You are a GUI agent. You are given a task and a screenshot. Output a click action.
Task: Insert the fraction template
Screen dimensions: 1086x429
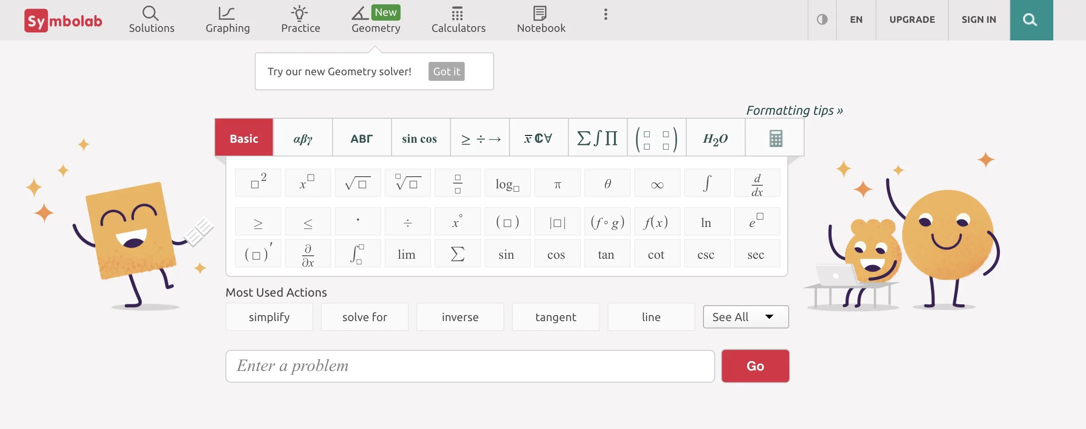(x=457, y=183)
